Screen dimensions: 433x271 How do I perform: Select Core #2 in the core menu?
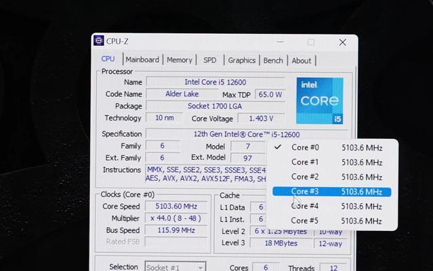(332, 177)
